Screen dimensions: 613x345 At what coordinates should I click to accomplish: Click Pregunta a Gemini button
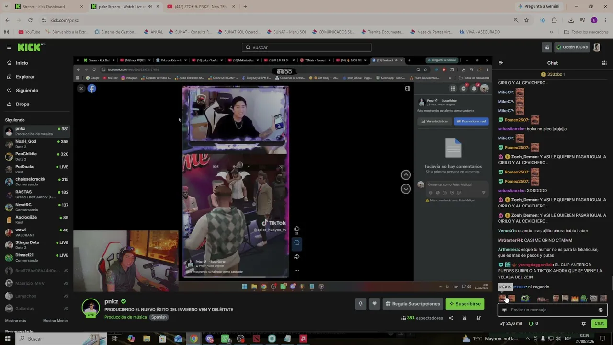pyautogui.click(x=538, y=7)
